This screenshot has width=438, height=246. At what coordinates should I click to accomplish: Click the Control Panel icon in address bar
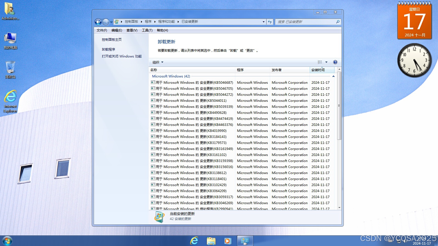pos(116,22)
